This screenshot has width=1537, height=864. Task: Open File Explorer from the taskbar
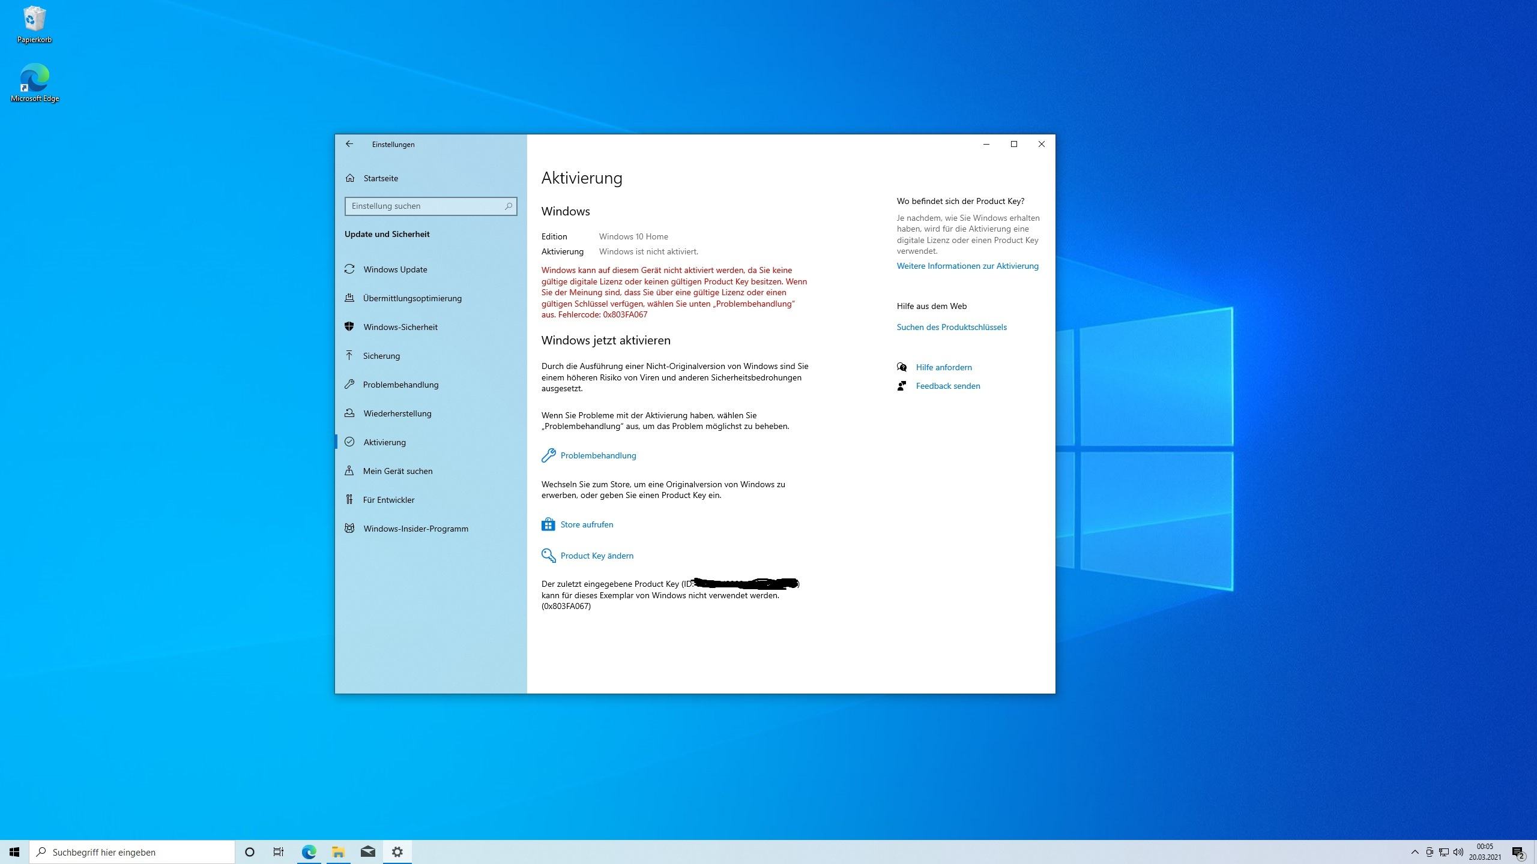coord(338,852)
